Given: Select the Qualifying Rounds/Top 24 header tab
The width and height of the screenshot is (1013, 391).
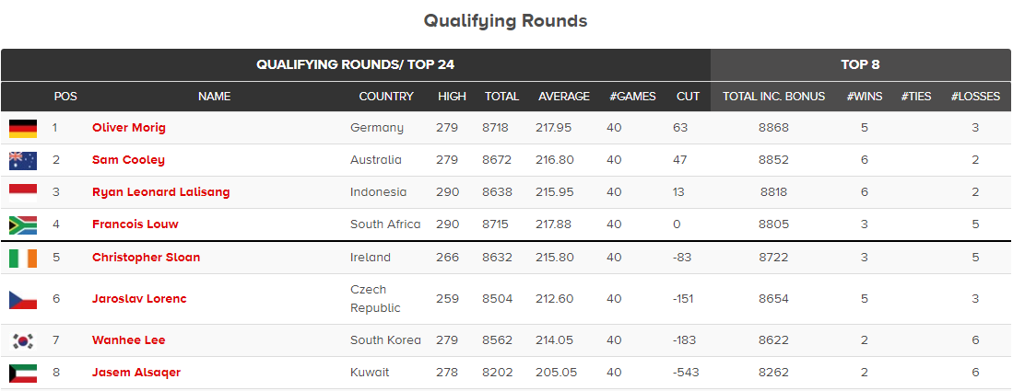Looking at the screenshot, I should coord(356,64).
